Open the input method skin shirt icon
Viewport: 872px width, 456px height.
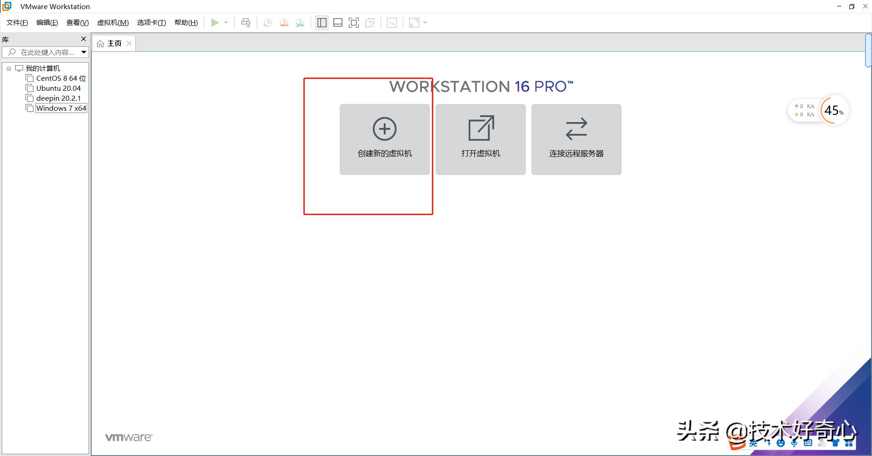pyautogui.click(x=835, y=443)
